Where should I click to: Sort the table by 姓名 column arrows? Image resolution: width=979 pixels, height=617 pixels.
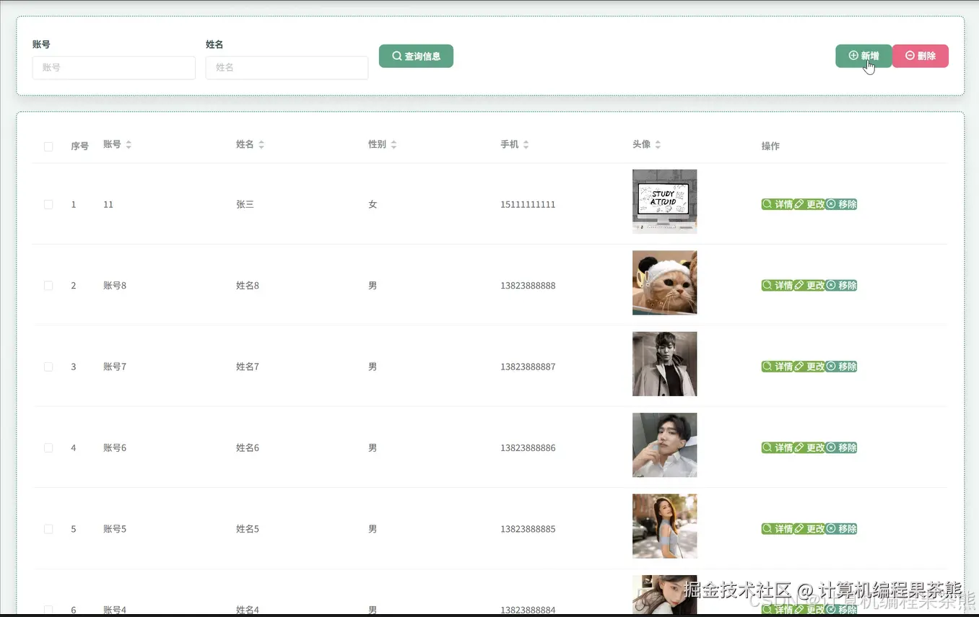pyautogui.click(x=261, y=144)
